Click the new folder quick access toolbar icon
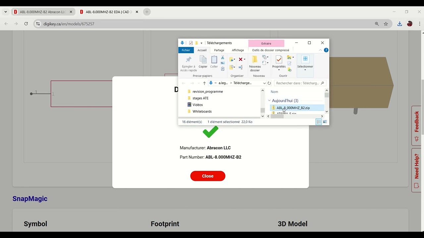Viewport: 424px width, 238px height. 196,43
